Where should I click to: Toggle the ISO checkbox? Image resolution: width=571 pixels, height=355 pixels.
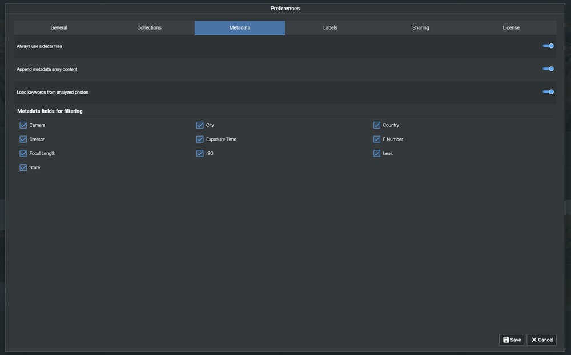pyautogui.click(x=200, y=154)
